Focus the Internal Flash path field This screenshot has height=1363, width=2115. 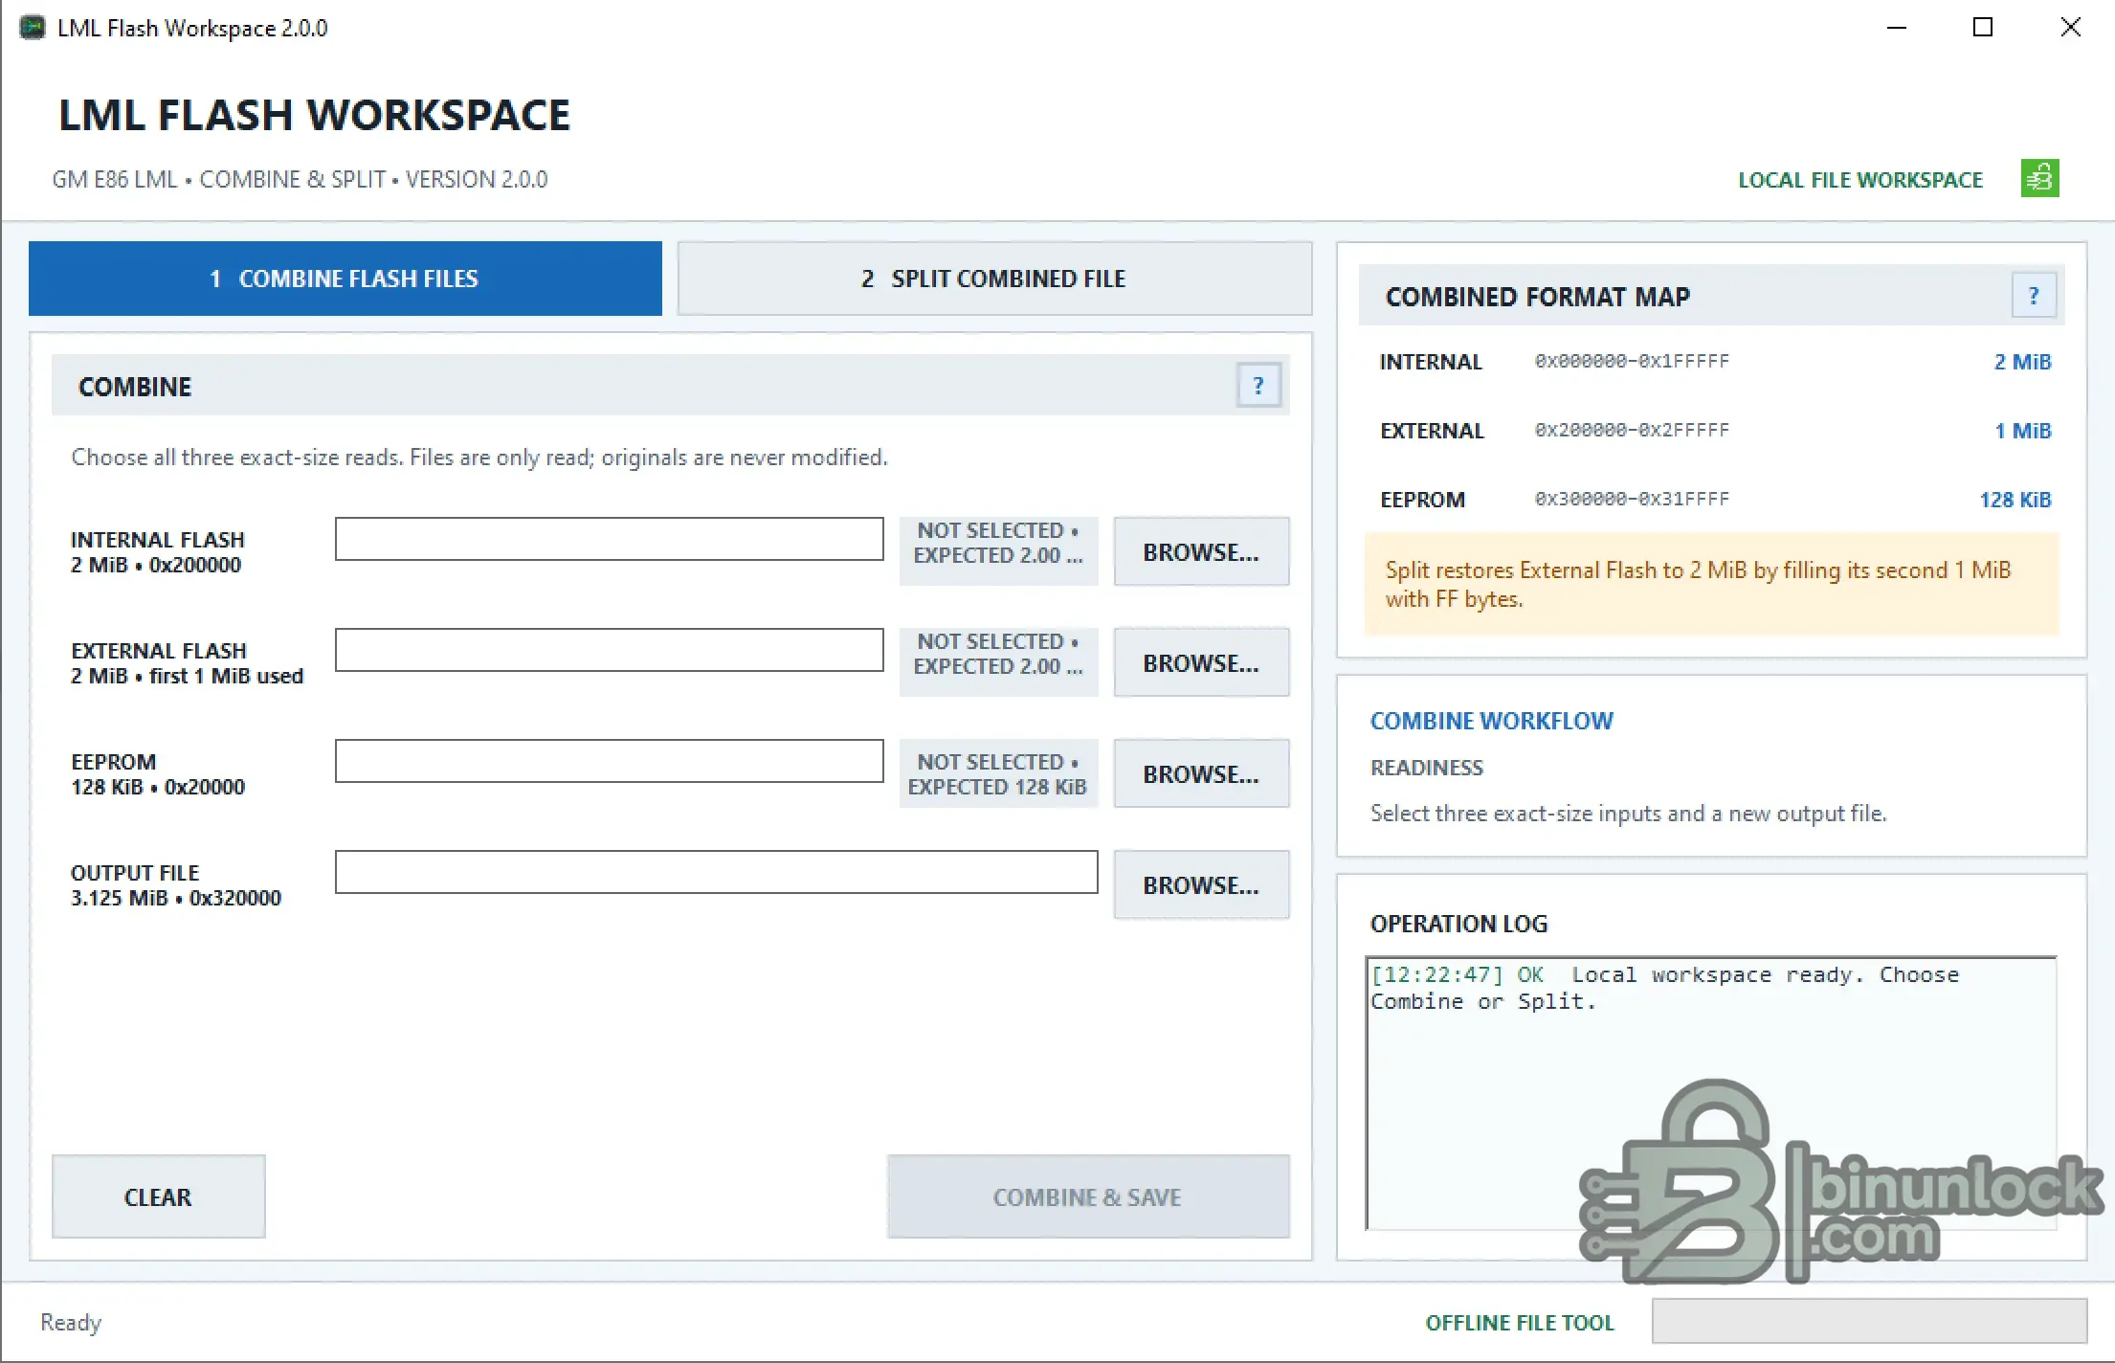tap(610, 539)
